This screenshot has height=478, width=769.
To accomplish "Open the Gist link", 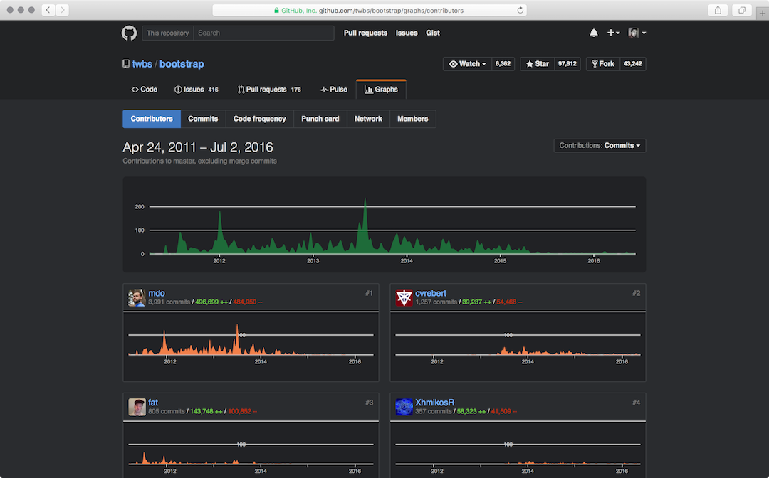I will [433, 33].
